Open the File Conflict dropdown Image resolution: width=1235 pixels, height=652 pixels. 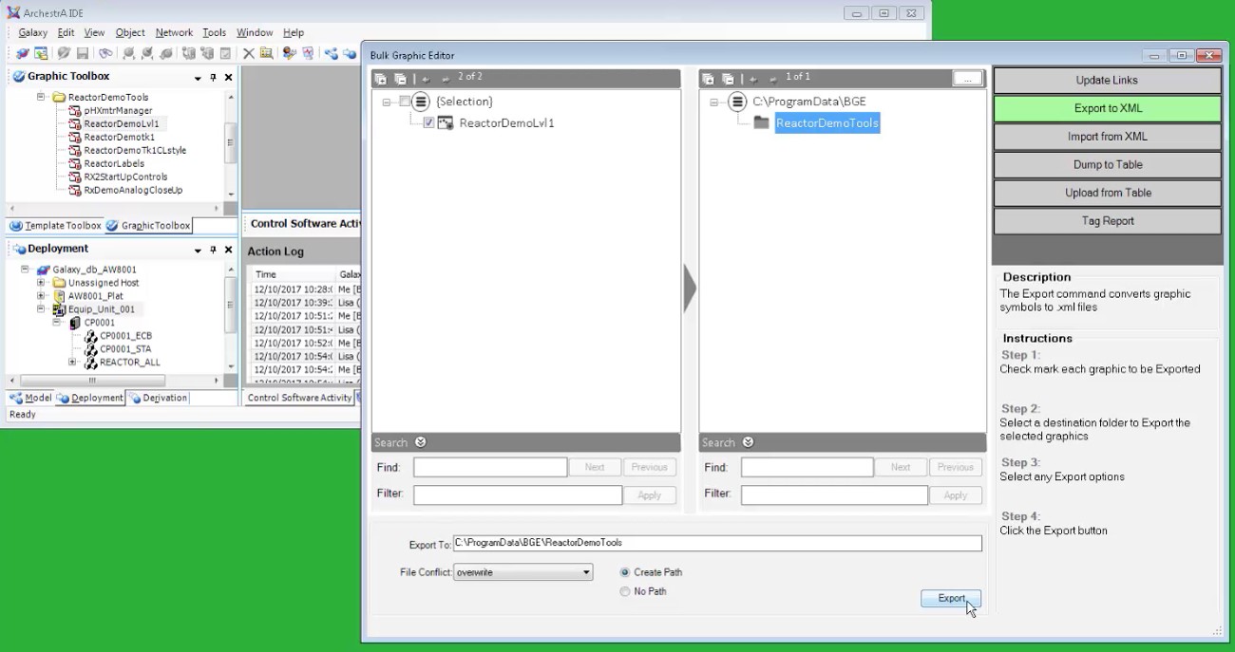586,572
